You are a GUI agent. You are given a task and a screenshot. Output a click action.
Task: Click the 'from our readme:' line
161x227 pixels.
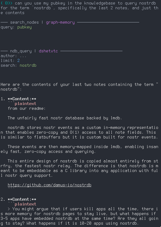[x=27, y=109]
